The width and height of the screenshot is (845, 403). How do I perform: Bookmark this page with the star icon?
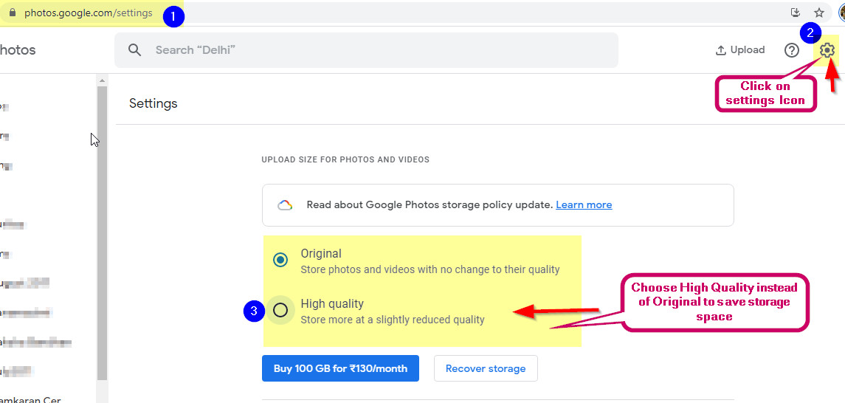click(x=819, y=13)
